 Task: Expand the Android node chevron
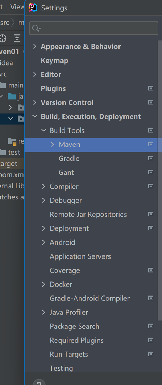pos(44,242)
